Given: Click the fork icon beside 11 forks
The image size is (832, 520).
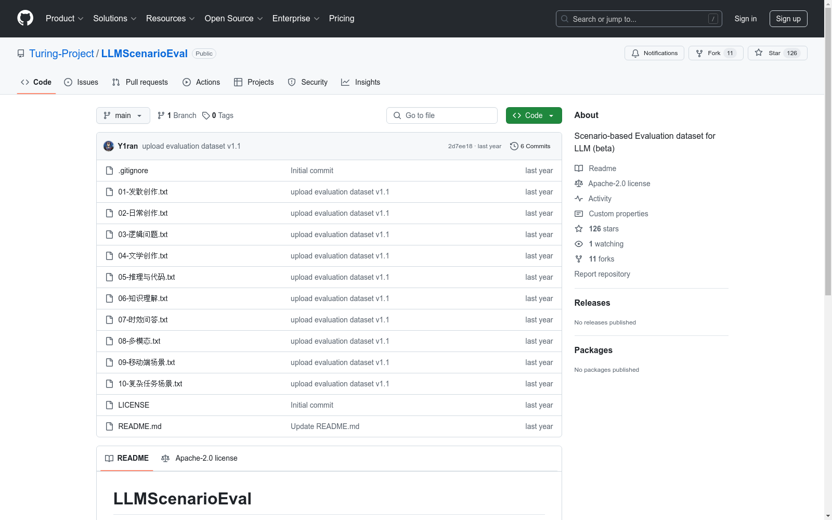Looking at the screenshot, I should [x=579, y=259].
